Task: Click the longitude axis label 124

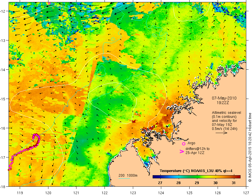Action: 161,193
